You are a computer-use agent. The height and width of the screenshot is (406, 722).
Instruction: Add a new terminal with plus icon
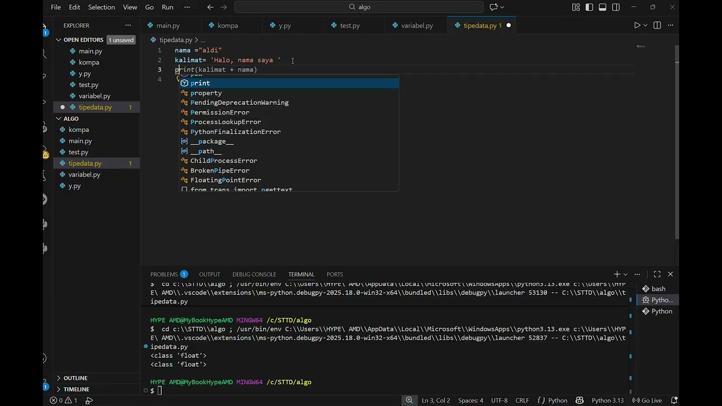pyautogui.click(x=617, y=274)
